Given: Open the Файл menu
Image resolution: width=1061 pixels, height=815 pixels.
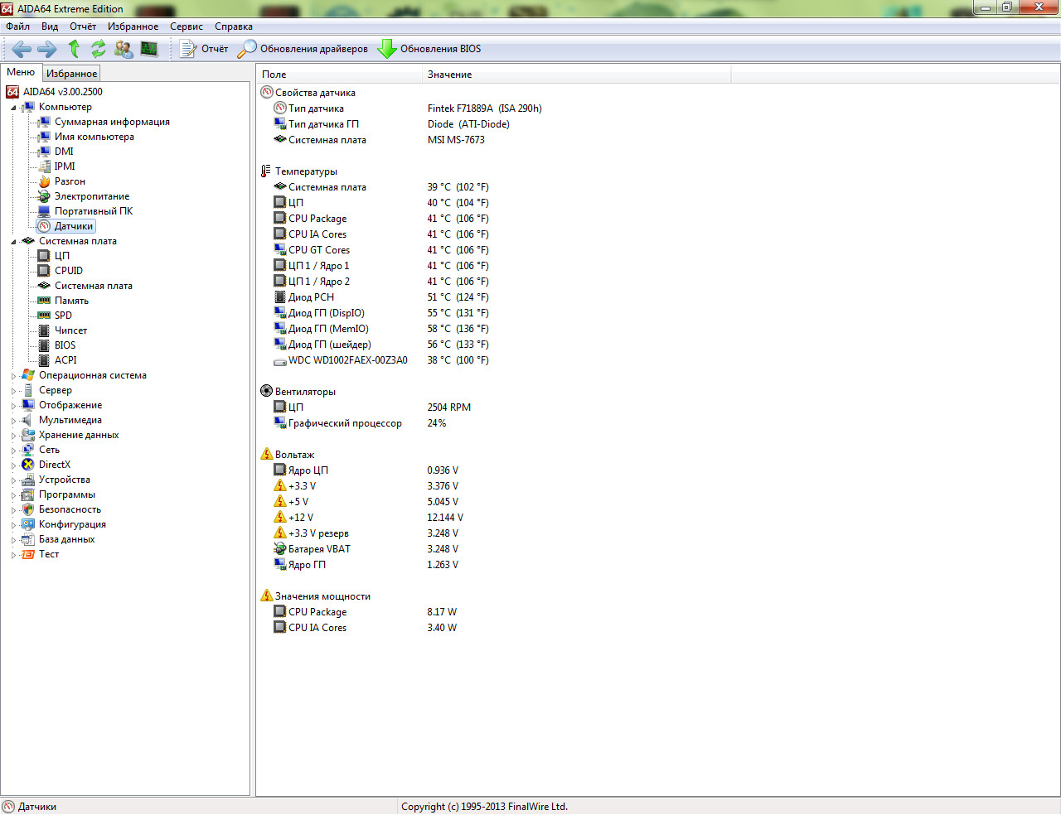Looking at the screenshot, I should pyautogui.click(x=17, y=27).
